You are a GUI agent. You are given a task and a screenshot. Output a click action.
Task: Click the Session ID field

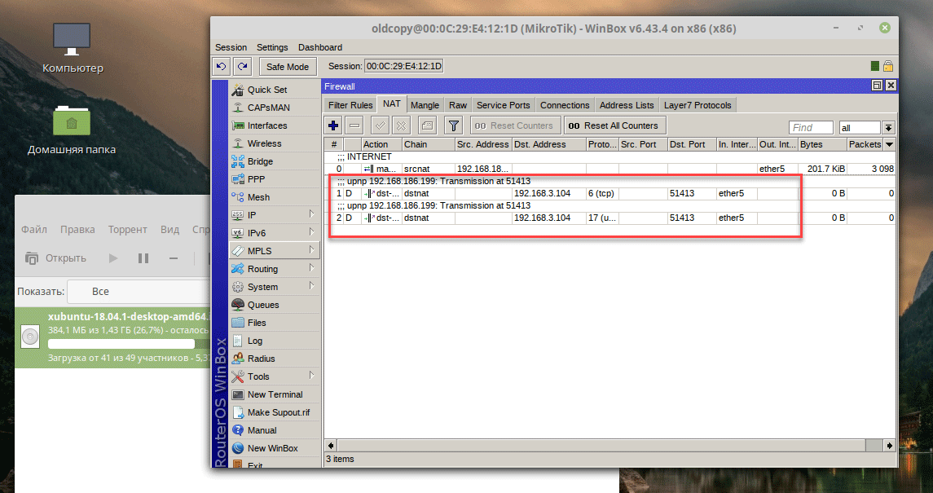pyautogui.click(x=404, y=66)
